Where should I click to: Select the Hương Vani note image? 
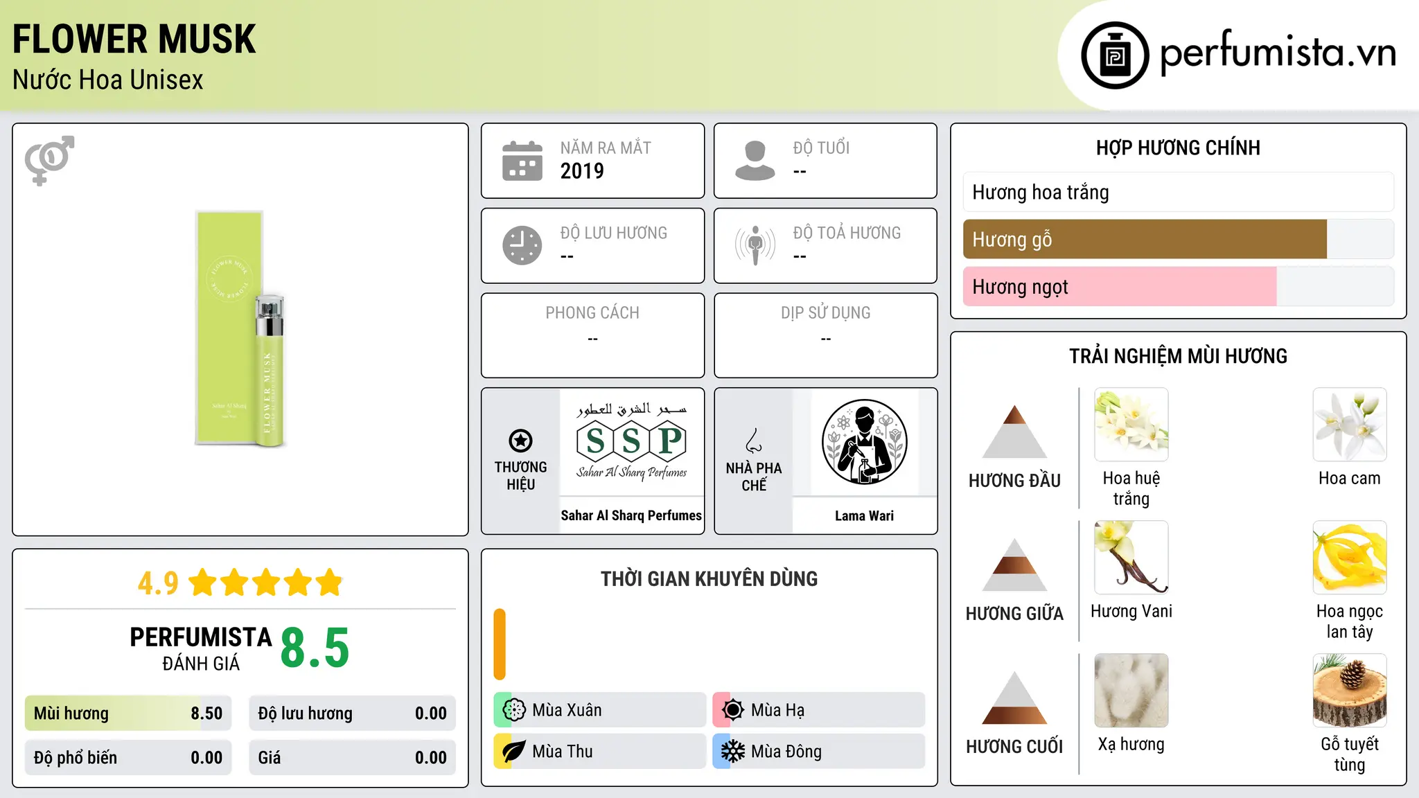(x=1131, y=558)
